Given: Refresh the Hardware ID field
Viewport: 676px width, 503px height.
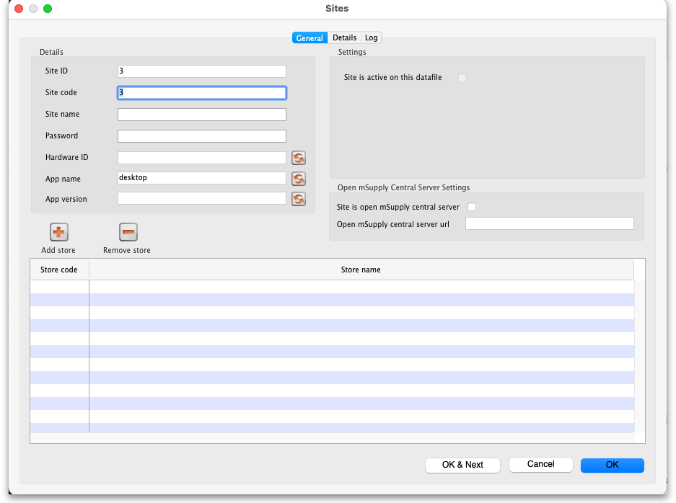Looking at the screenshot, I should click(298, 158).
